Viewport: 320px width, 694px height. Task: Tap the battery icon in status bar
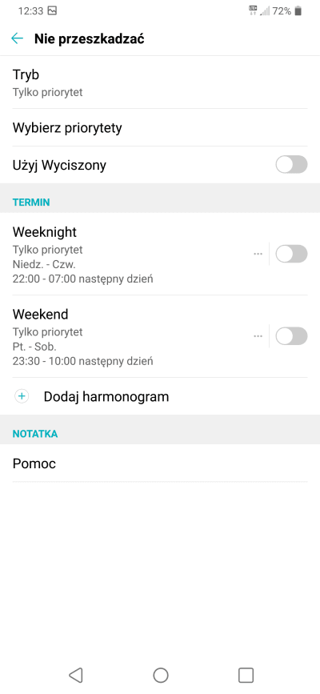coord(298,11)
